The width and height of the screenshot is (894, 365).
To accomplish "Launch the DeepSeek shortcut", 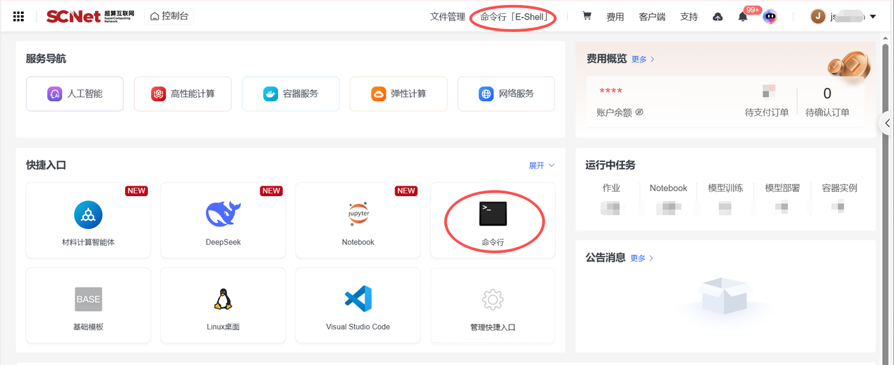I will click(223, 221).
